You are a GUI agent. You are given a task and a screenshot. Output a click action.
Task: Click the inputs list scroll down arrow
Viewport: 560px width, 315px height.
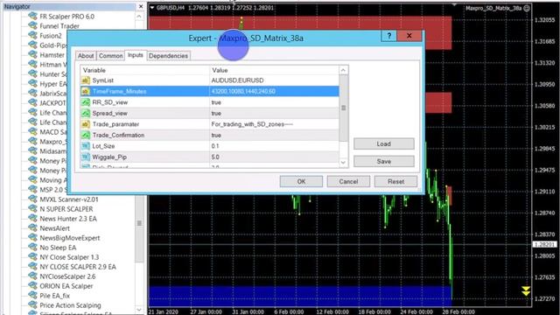pos(343,163)
